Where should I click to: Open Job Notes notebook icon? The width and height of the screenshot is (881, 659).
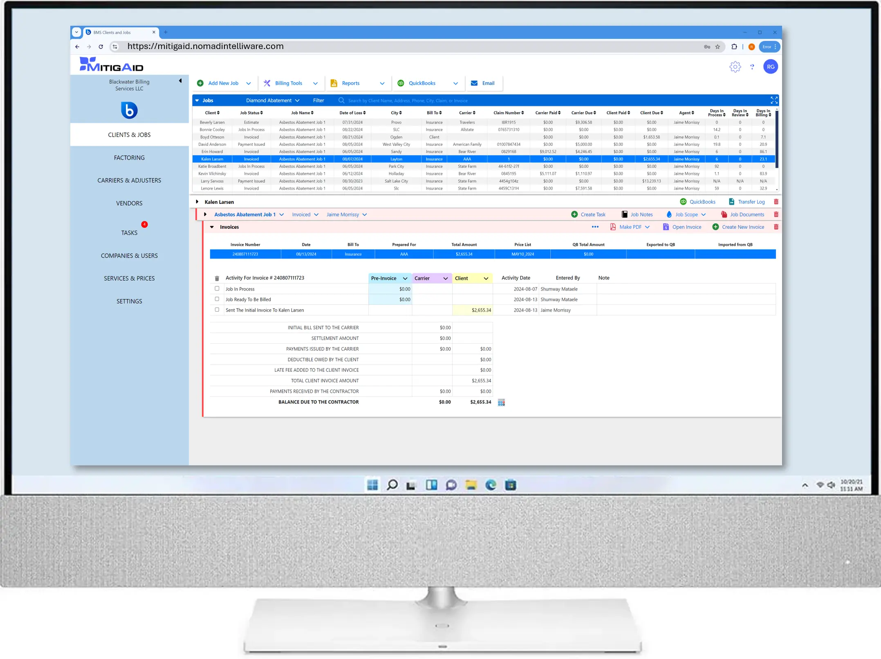click(624, 214)
